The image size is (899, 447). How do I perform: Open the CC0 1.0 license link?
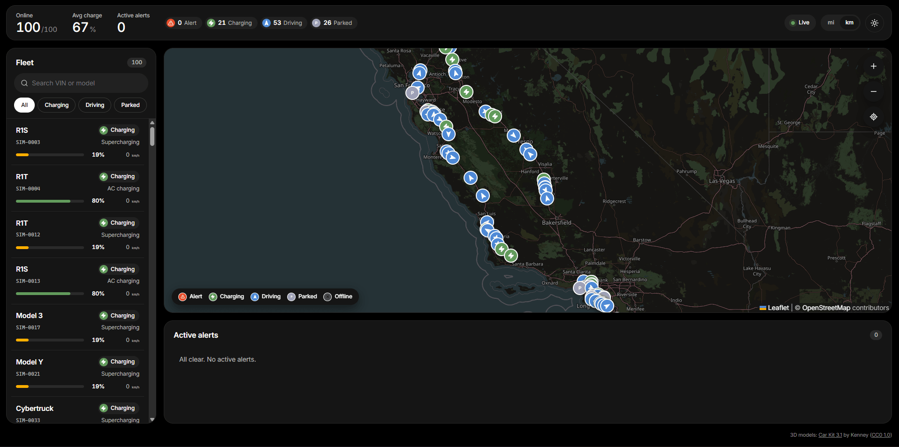881,435
